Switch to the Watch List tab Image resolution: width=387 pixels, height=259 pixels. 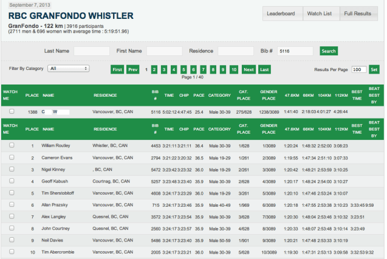coord(319,13)
